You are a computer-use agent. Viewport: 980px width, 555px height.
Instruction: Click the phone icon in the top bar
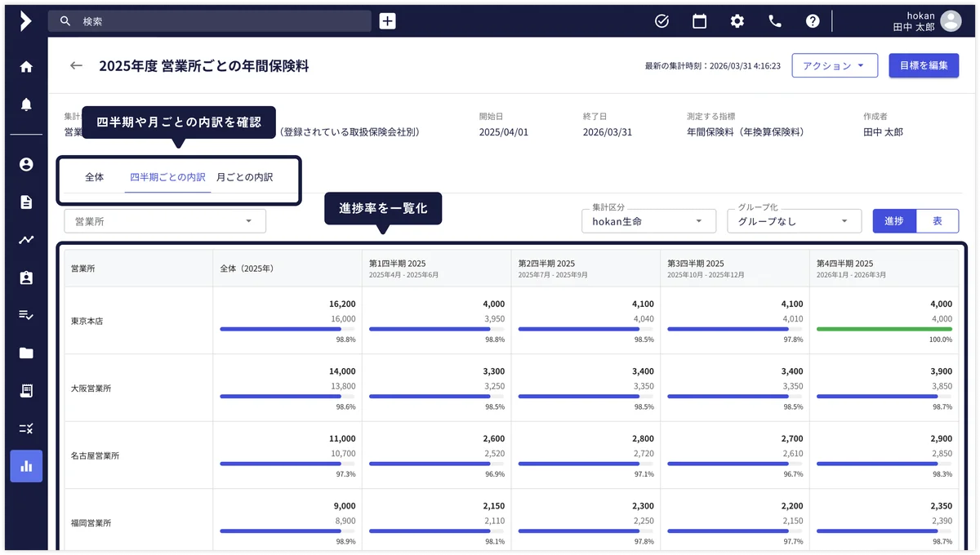point(774,21)
